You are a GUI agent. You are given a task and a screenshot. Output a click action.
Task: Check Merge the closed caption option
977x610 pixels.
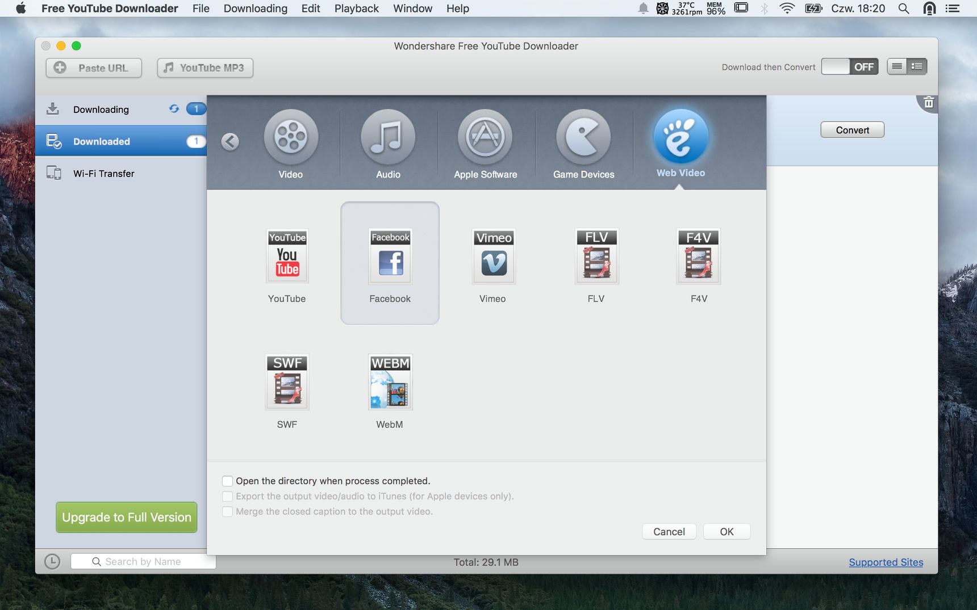point(227,512)
